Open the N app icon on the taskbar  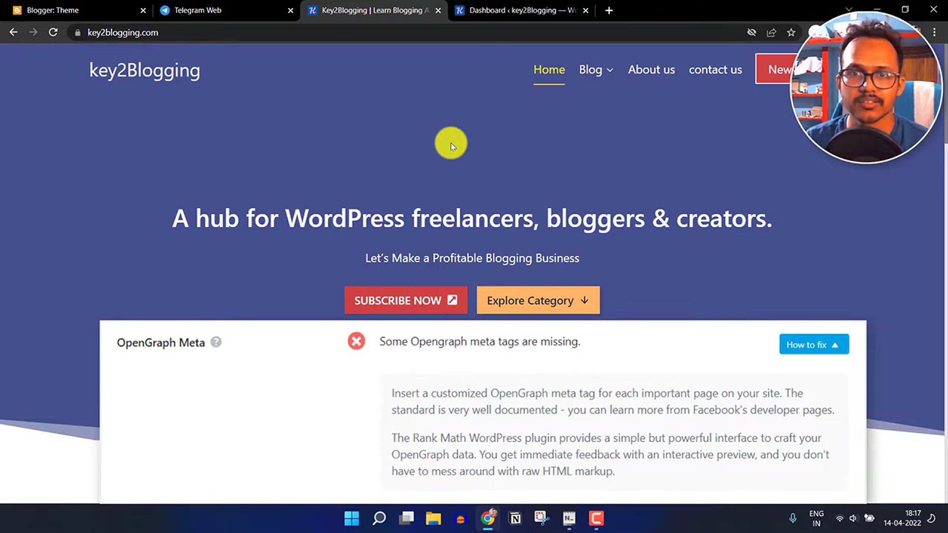[569, 518]
